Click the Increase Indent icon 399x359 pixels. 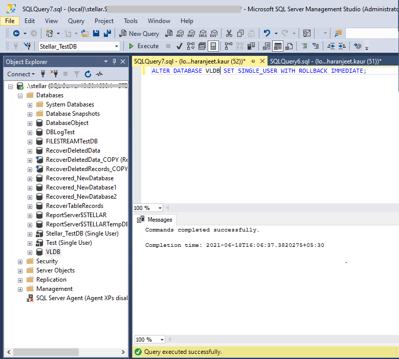click(342, 46)
